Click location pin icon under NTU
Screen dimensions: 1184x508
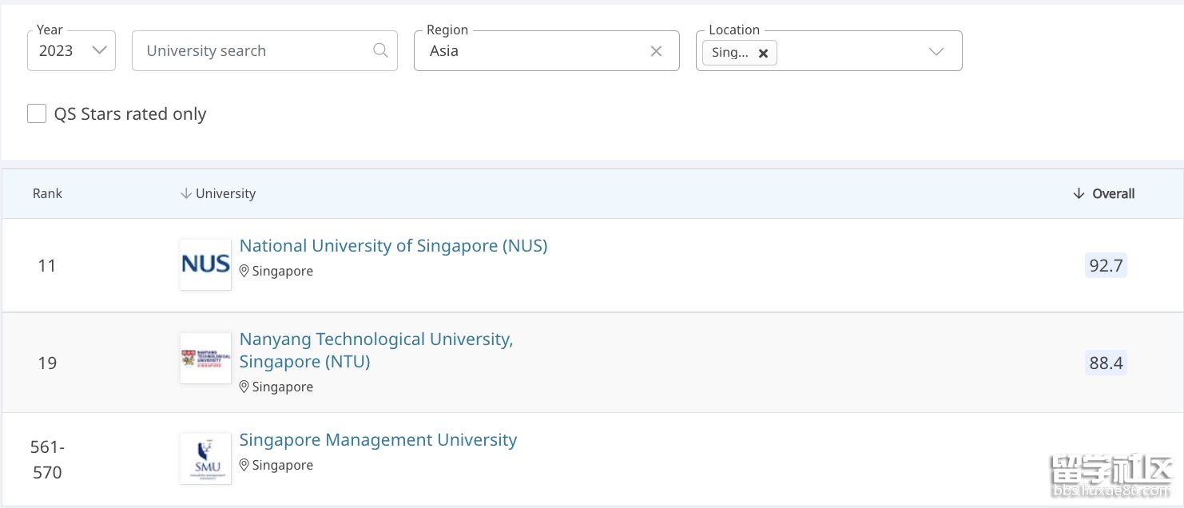coord(244,387)
